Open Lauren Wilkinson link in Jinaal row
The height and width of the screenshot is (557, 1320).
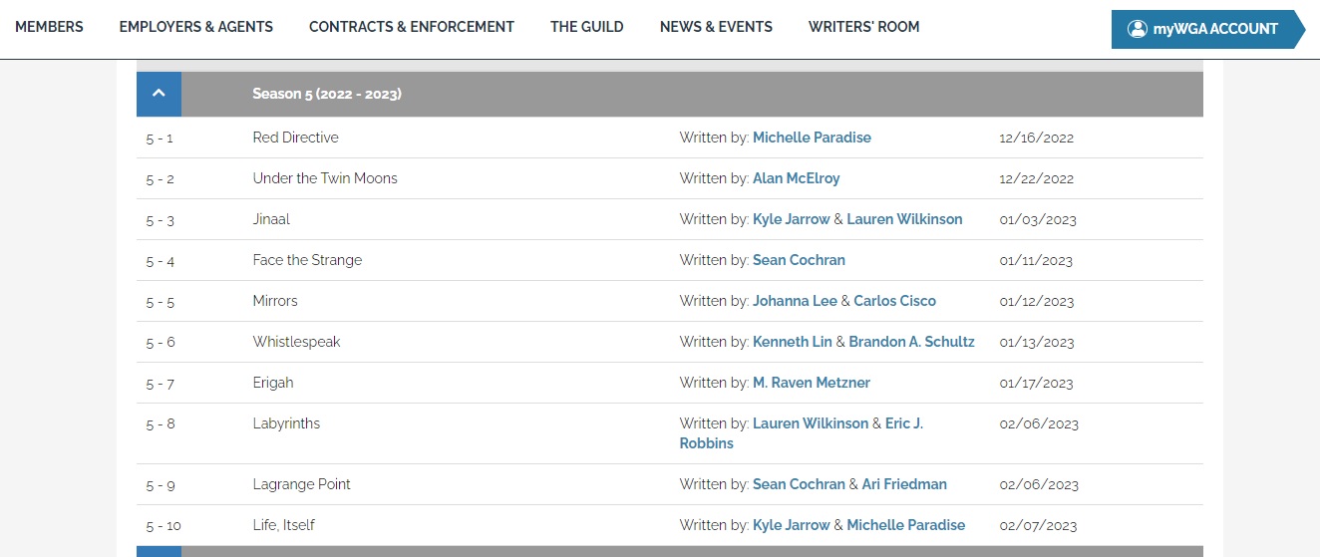click(x=904, y=219)
